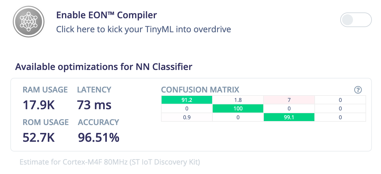
Task: Click the RAM USAGE label
Action: (45, 90)
